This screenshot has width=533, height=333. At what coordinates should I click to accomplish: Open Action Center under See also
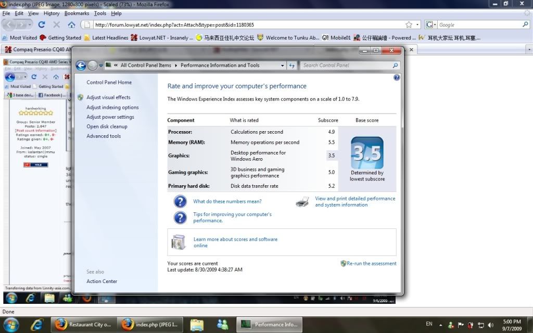(x=101, y=281)
